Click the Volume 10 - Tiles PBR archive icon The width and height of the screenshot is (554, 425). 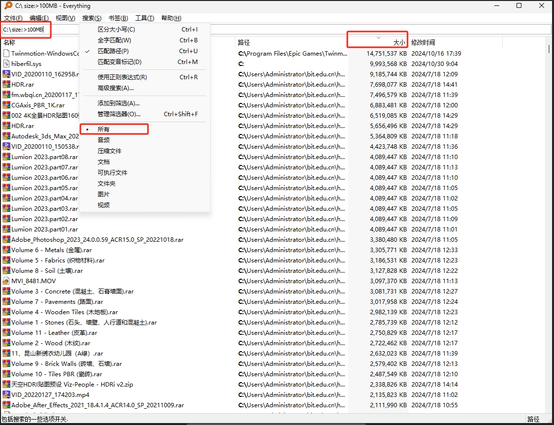click(6, 374)
